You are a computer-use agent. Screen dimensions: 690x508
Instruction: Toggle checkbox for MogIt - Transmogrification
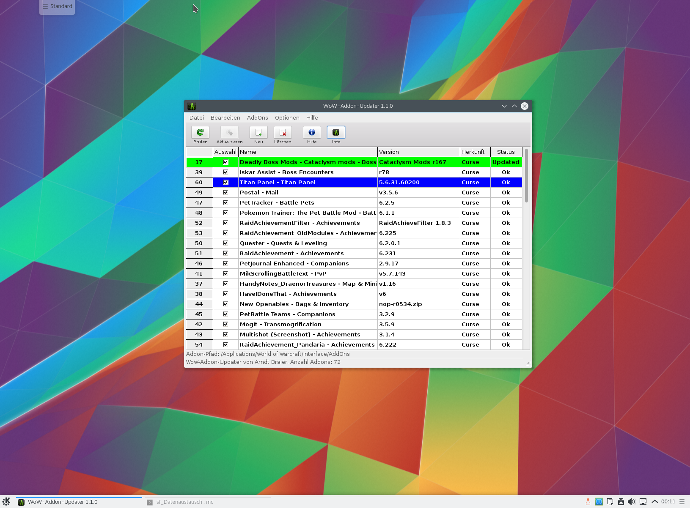click(x=225, y=324)
